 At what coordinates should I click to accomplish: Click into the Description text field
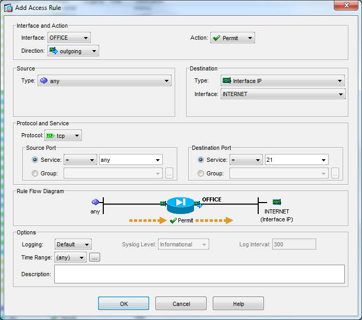tap(199, 274)
